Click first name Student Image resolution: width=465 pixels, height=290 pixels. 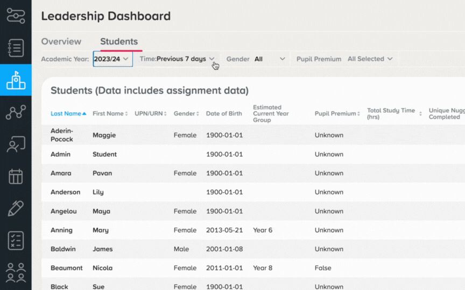click(x=105, y=154)
